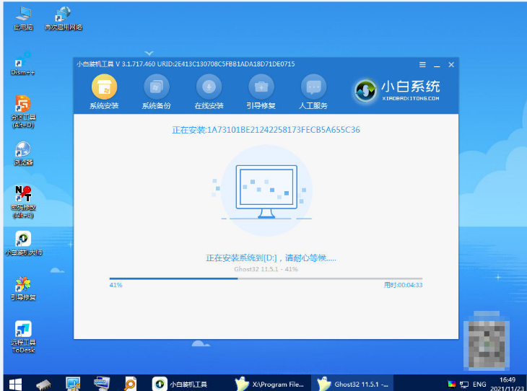Open the 在线安装 tab
The height and width of the screenshot is (391, 527).
coord(209,92)
